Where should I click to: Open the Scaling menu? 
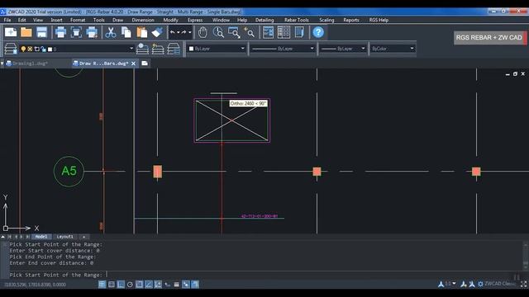(x=326, y=20)
